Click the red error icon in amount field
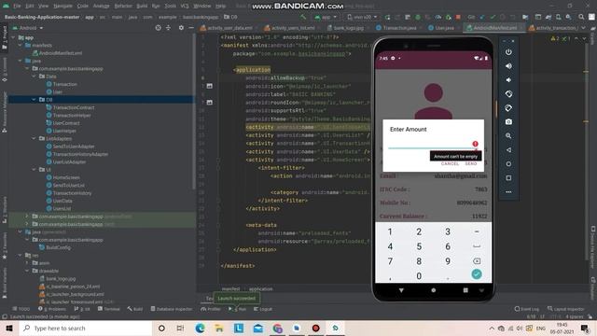 (475, 144)
